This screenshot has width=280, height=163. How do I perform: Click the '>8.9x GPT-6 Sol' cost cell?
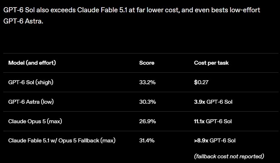(x=215, y=141)
